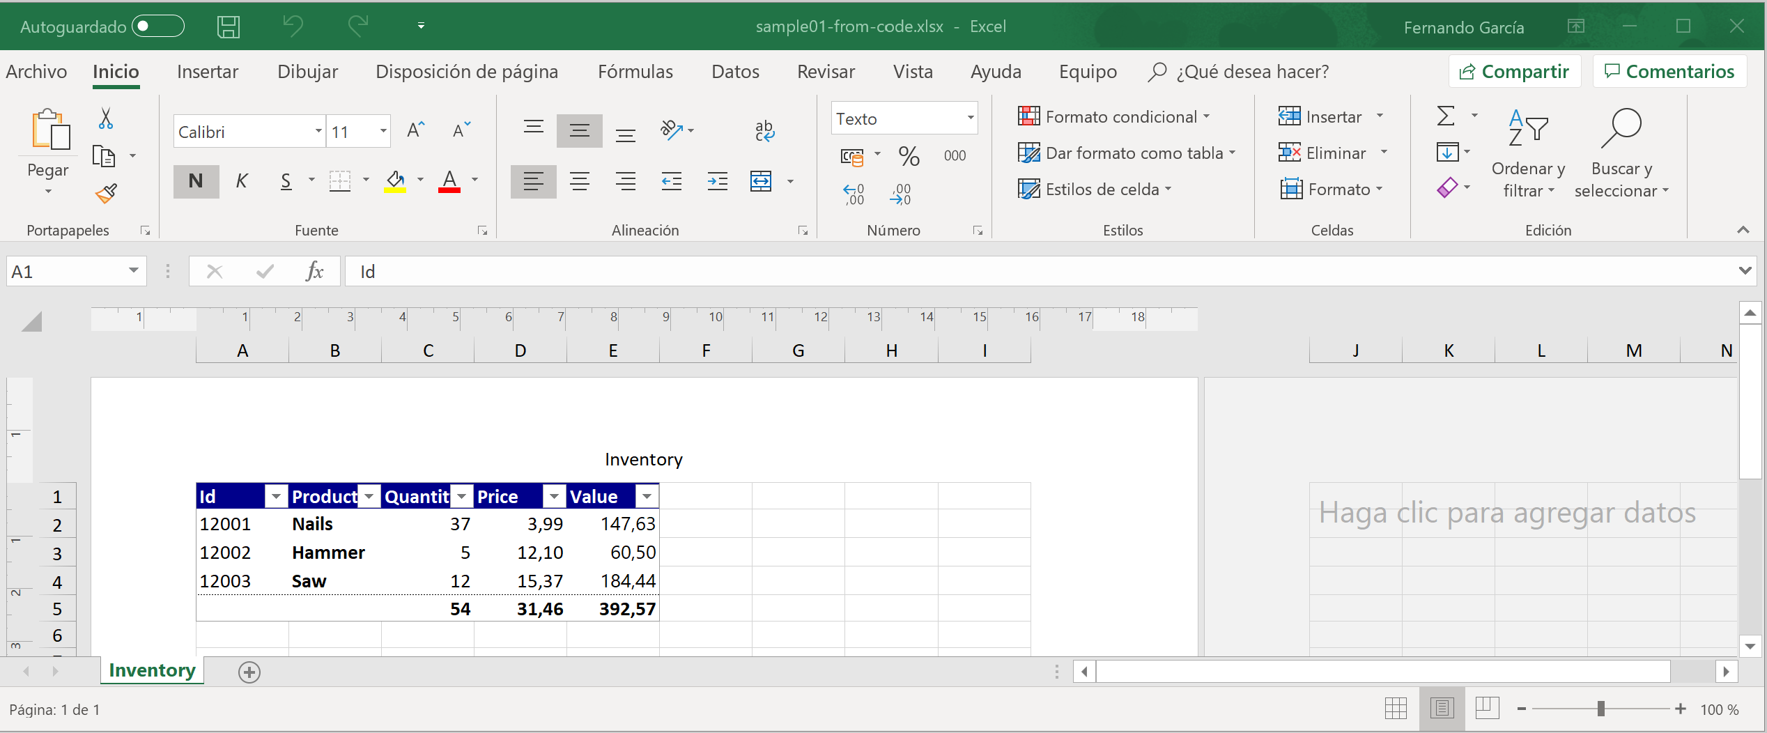The width and height of the screenshot is (1767, 733).
Task: Click the Compartir button
Action: click(x=1514, y=72)
